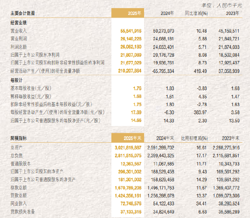Click the percentage -2.78
The width and height of the screenshot is (250, 218).
coord(202,105)
